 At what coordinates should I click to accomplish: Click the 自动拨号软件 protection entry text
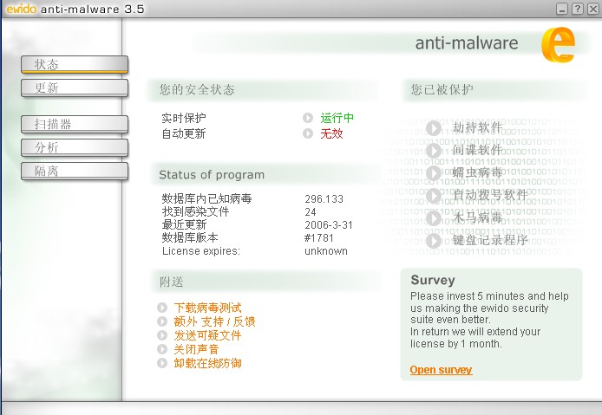[x=490, y=195]
